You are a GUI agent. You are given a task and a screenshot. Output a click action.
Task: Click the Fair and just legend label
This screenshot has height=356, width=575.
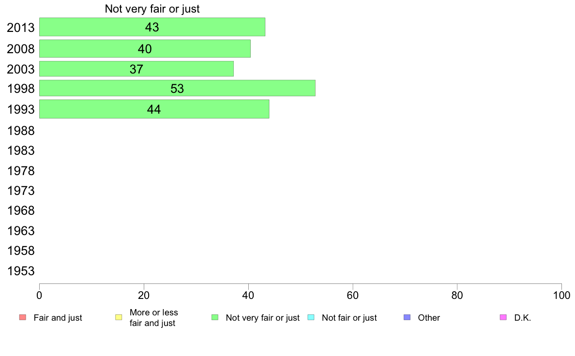tap(58, 318)
